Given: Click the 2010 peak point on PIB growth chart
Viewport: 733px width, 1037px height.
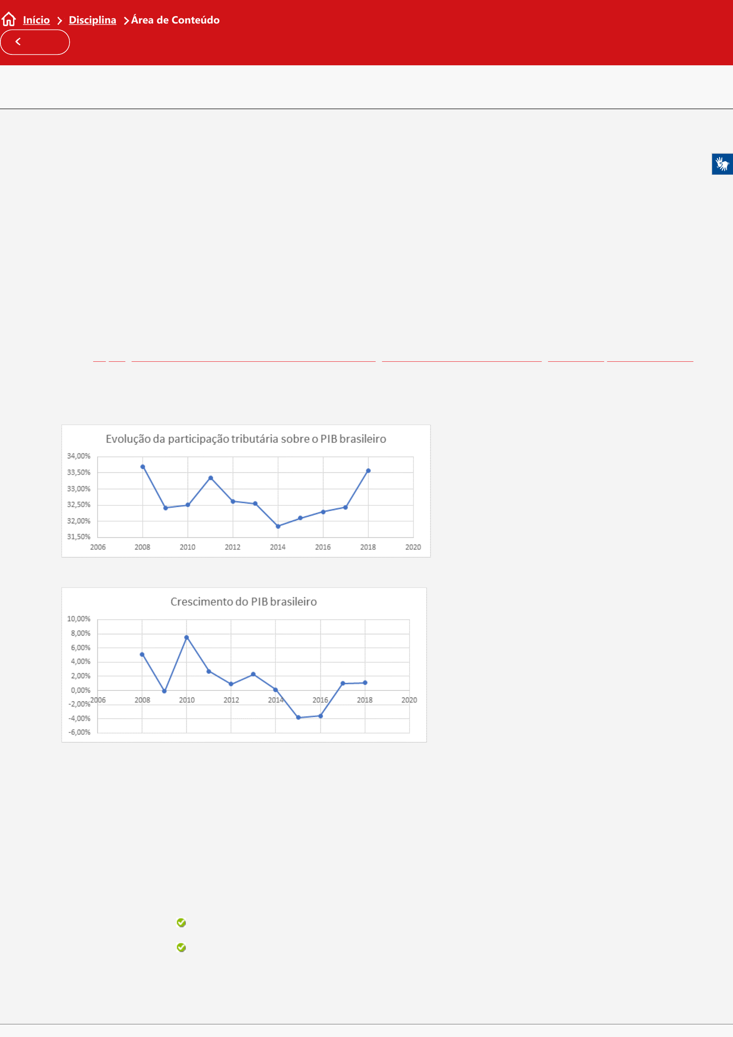Looking at the screenshot, I should click(x=187, y=637).
